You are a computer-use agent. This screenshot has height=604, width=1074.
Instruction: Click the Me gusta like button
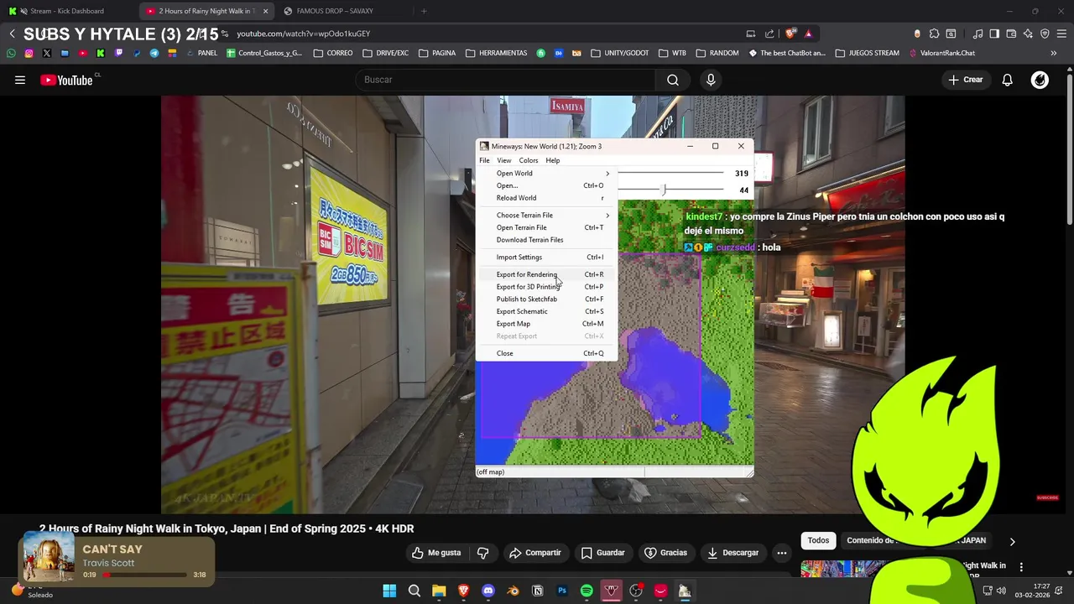click(436, 553)
